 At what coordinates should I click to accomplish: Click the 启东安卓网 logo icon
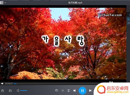[101, 89]
